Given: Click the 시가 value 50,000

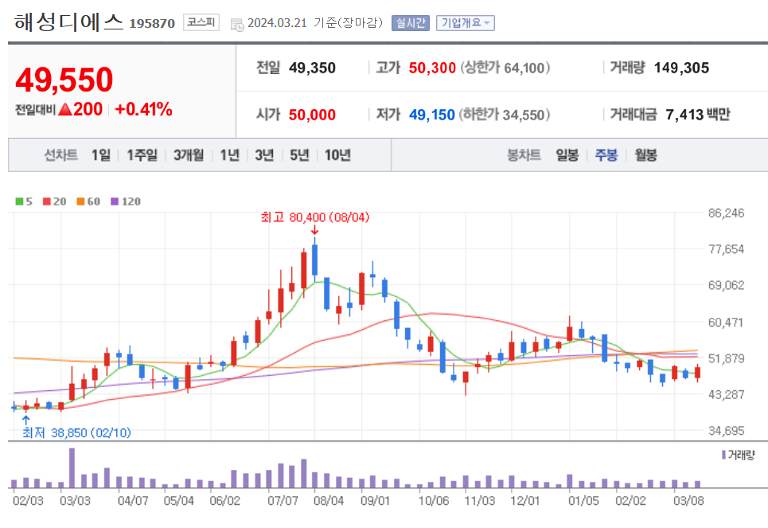Looking at the screenshot, I should [312, 115].
